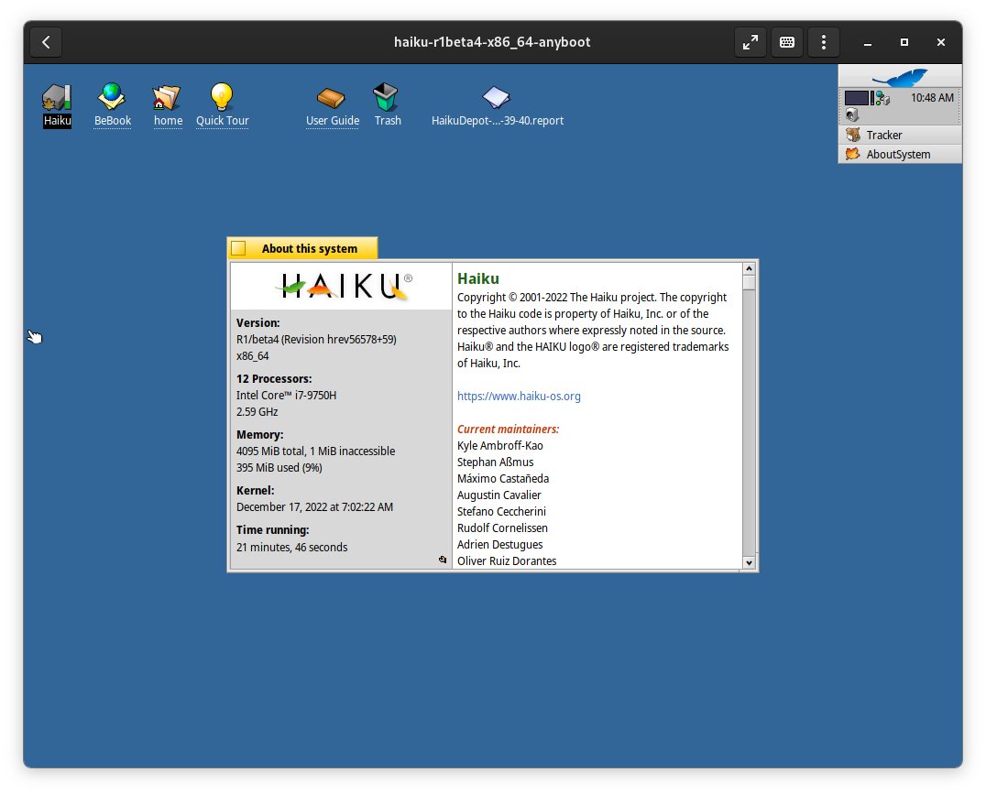Click the credits scrollbar down arrow

tap(749, 562)
